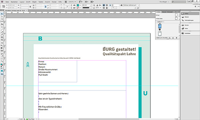Open the arrange documents dropdown
This screenshot has height=120, width=200.
[92, 2]
